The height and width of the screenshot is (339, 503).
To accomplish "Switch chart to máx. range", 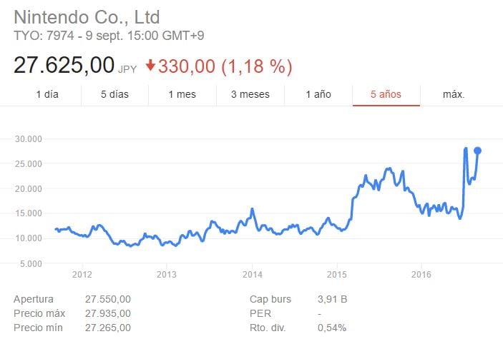I will (454, 94).
